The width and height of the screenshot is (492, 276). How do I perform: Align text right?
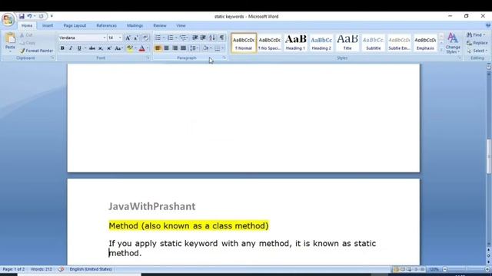click(175, 48)
